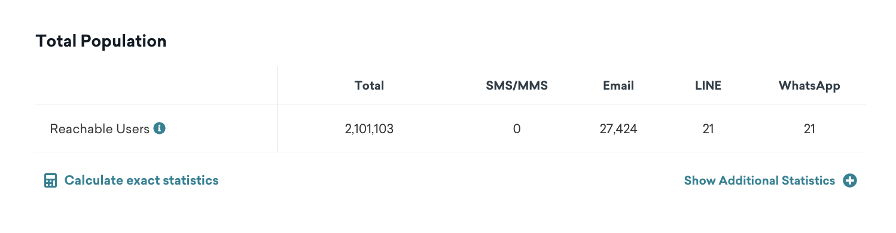Click the calculator icon beside Calculate exact statistics

coord(50,180)
